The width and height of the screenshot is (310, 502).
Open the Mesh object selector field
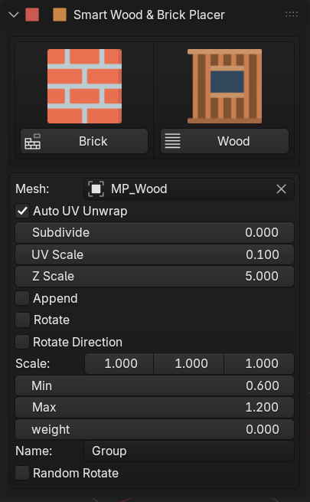pyautogui.click(x=189, y=189)
